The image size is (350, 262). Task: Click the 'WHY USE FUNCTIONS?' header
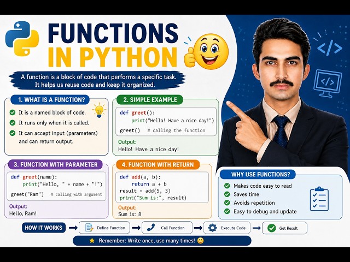point(258,174)
